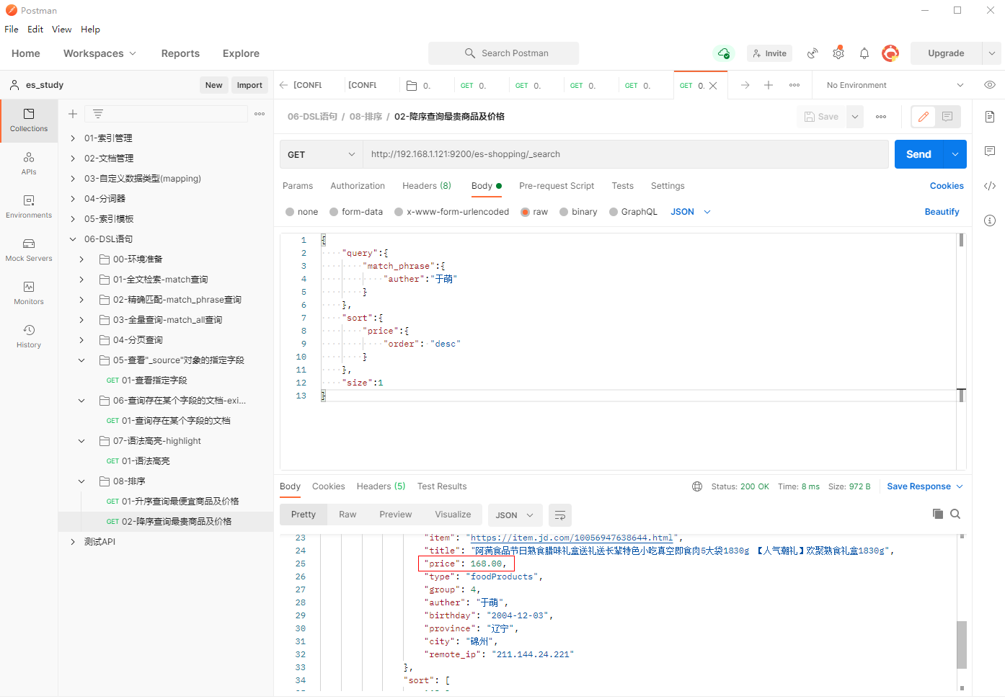The image size is (1005, 699).
Task: Click the Beautify link
Action: click(x=942, y=212)
